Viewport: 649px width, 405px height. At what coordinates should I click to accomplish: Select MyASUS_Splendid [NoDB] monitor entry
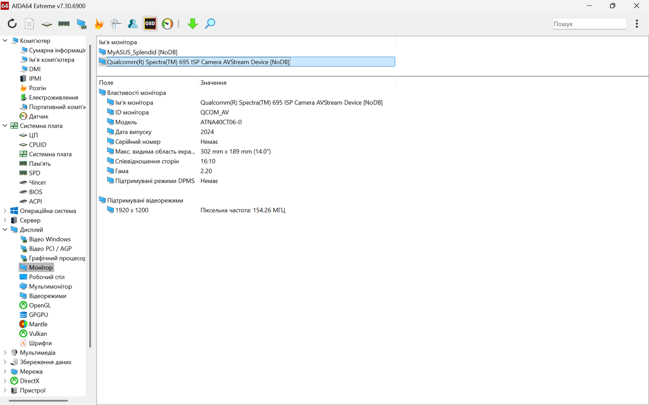click(138, 52)
